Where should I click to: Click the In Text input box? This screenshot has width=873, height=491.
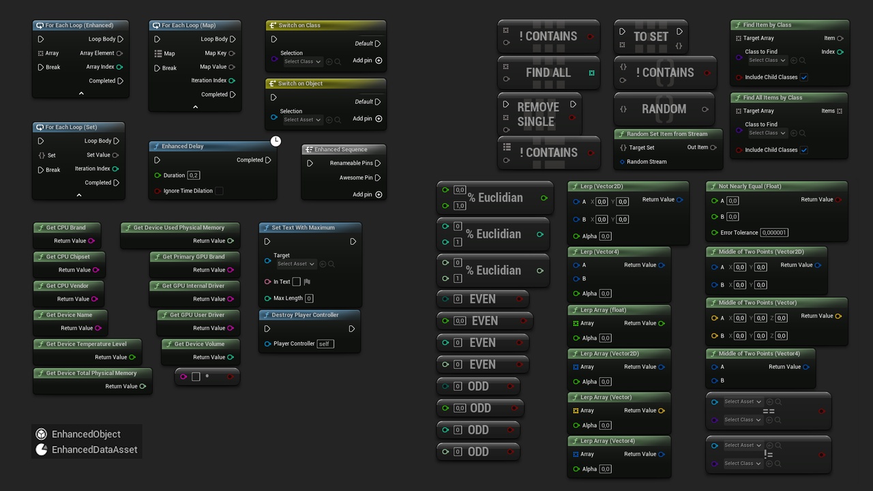[x=296, y=282]
